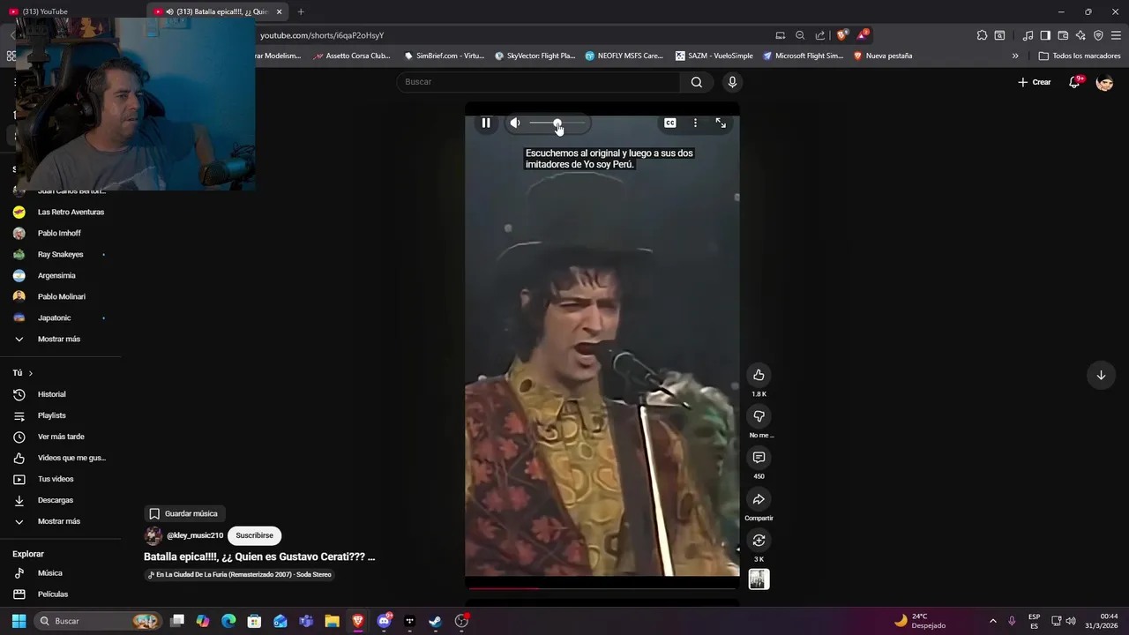Open the sound thumbnail below remix button

pos(759,579)
